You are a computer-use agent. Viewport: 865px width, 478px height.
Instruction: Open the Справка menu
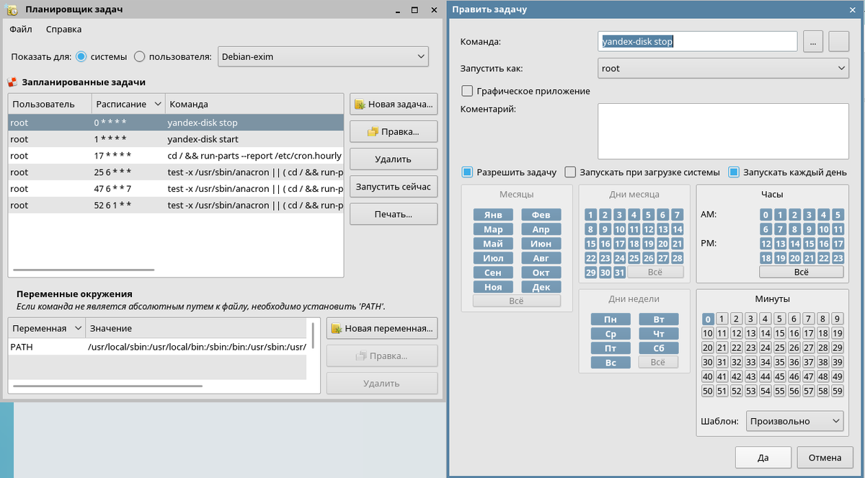pyautogui.click(x=63, y=29)
